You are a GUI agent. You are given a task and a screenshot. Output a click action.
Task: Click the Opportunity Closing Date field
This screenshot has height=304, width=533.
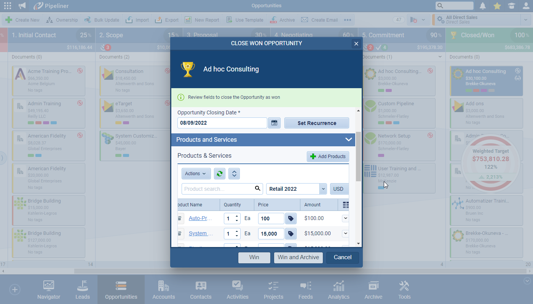click(222, 123)
